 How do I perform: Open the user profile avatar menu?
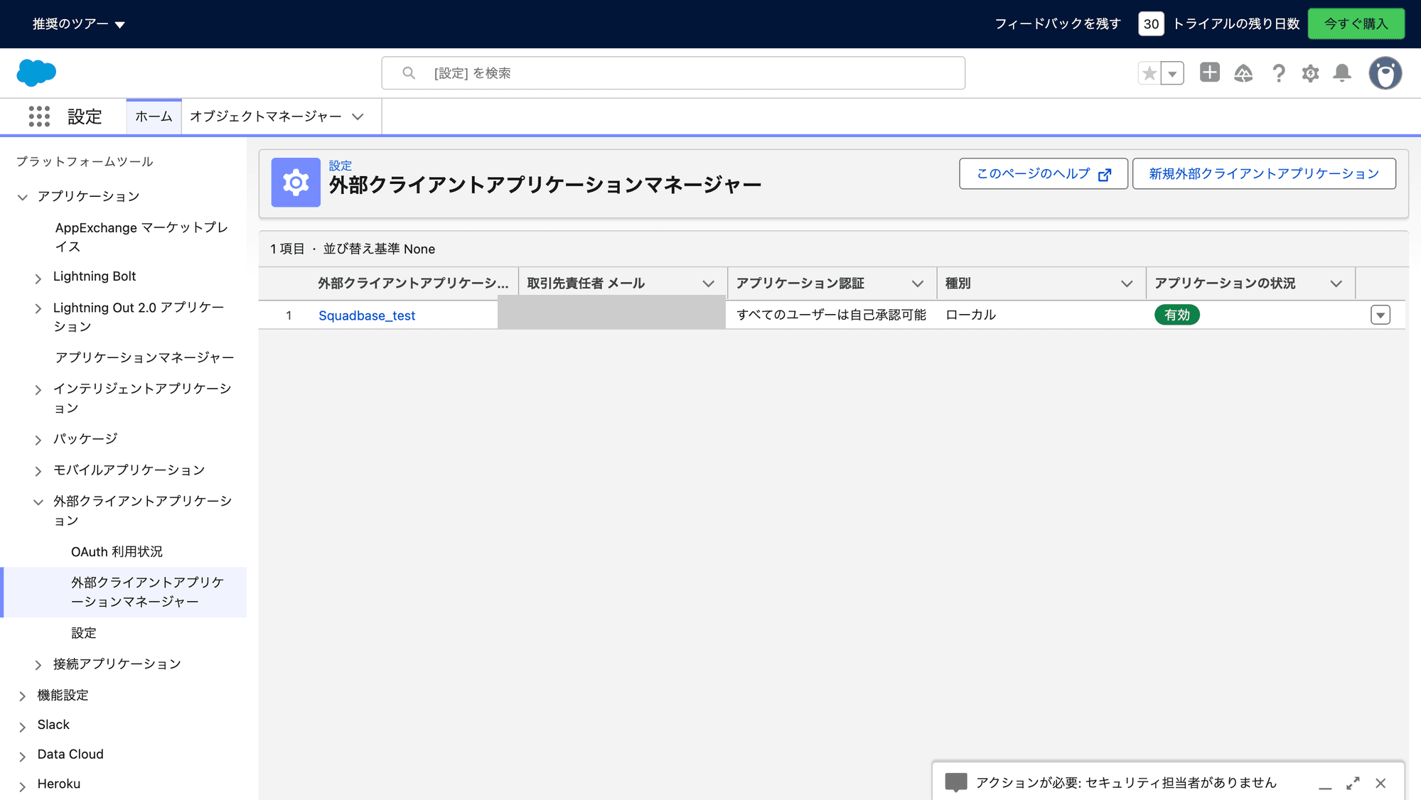[x=1384, y=72]
